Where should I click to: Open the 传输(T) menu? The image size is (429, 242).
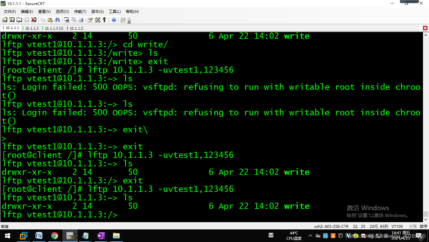click(80, 12)
